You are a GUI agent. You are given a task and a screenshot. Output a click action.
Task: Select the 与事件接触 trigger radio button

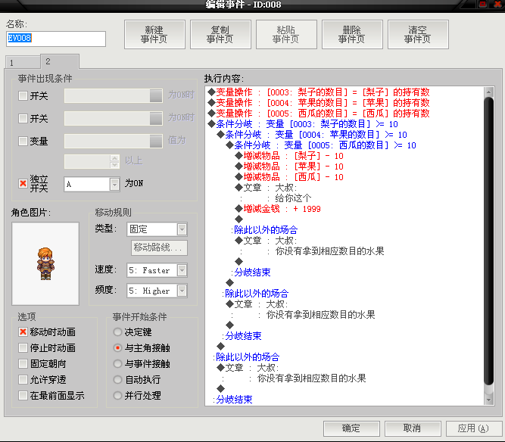point(118,364)
